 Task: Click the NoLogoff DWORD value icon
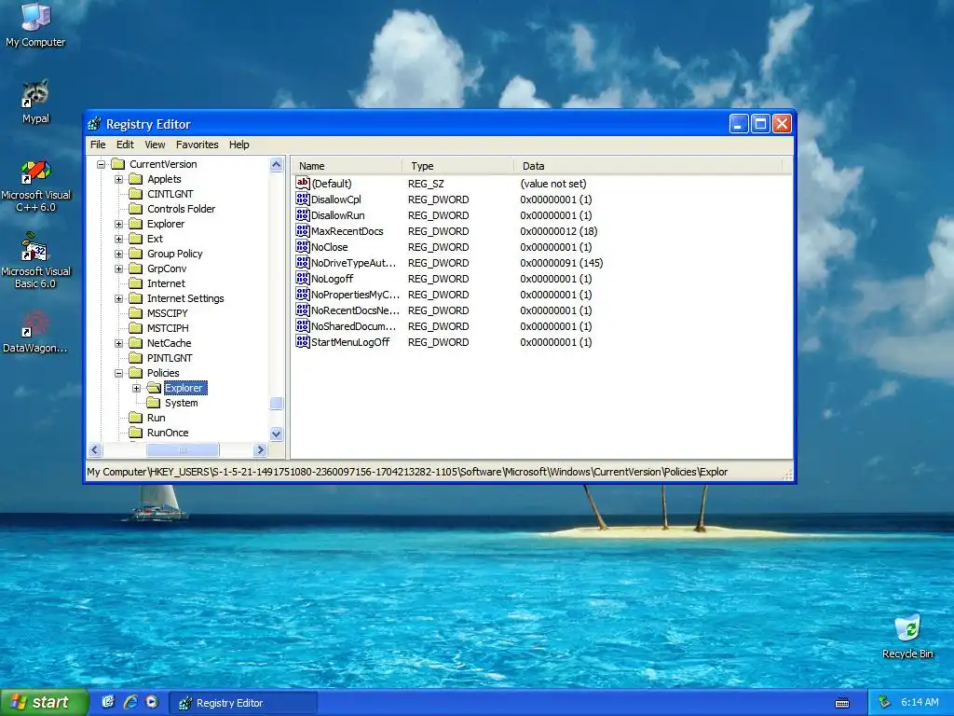(x=303, y=278)
